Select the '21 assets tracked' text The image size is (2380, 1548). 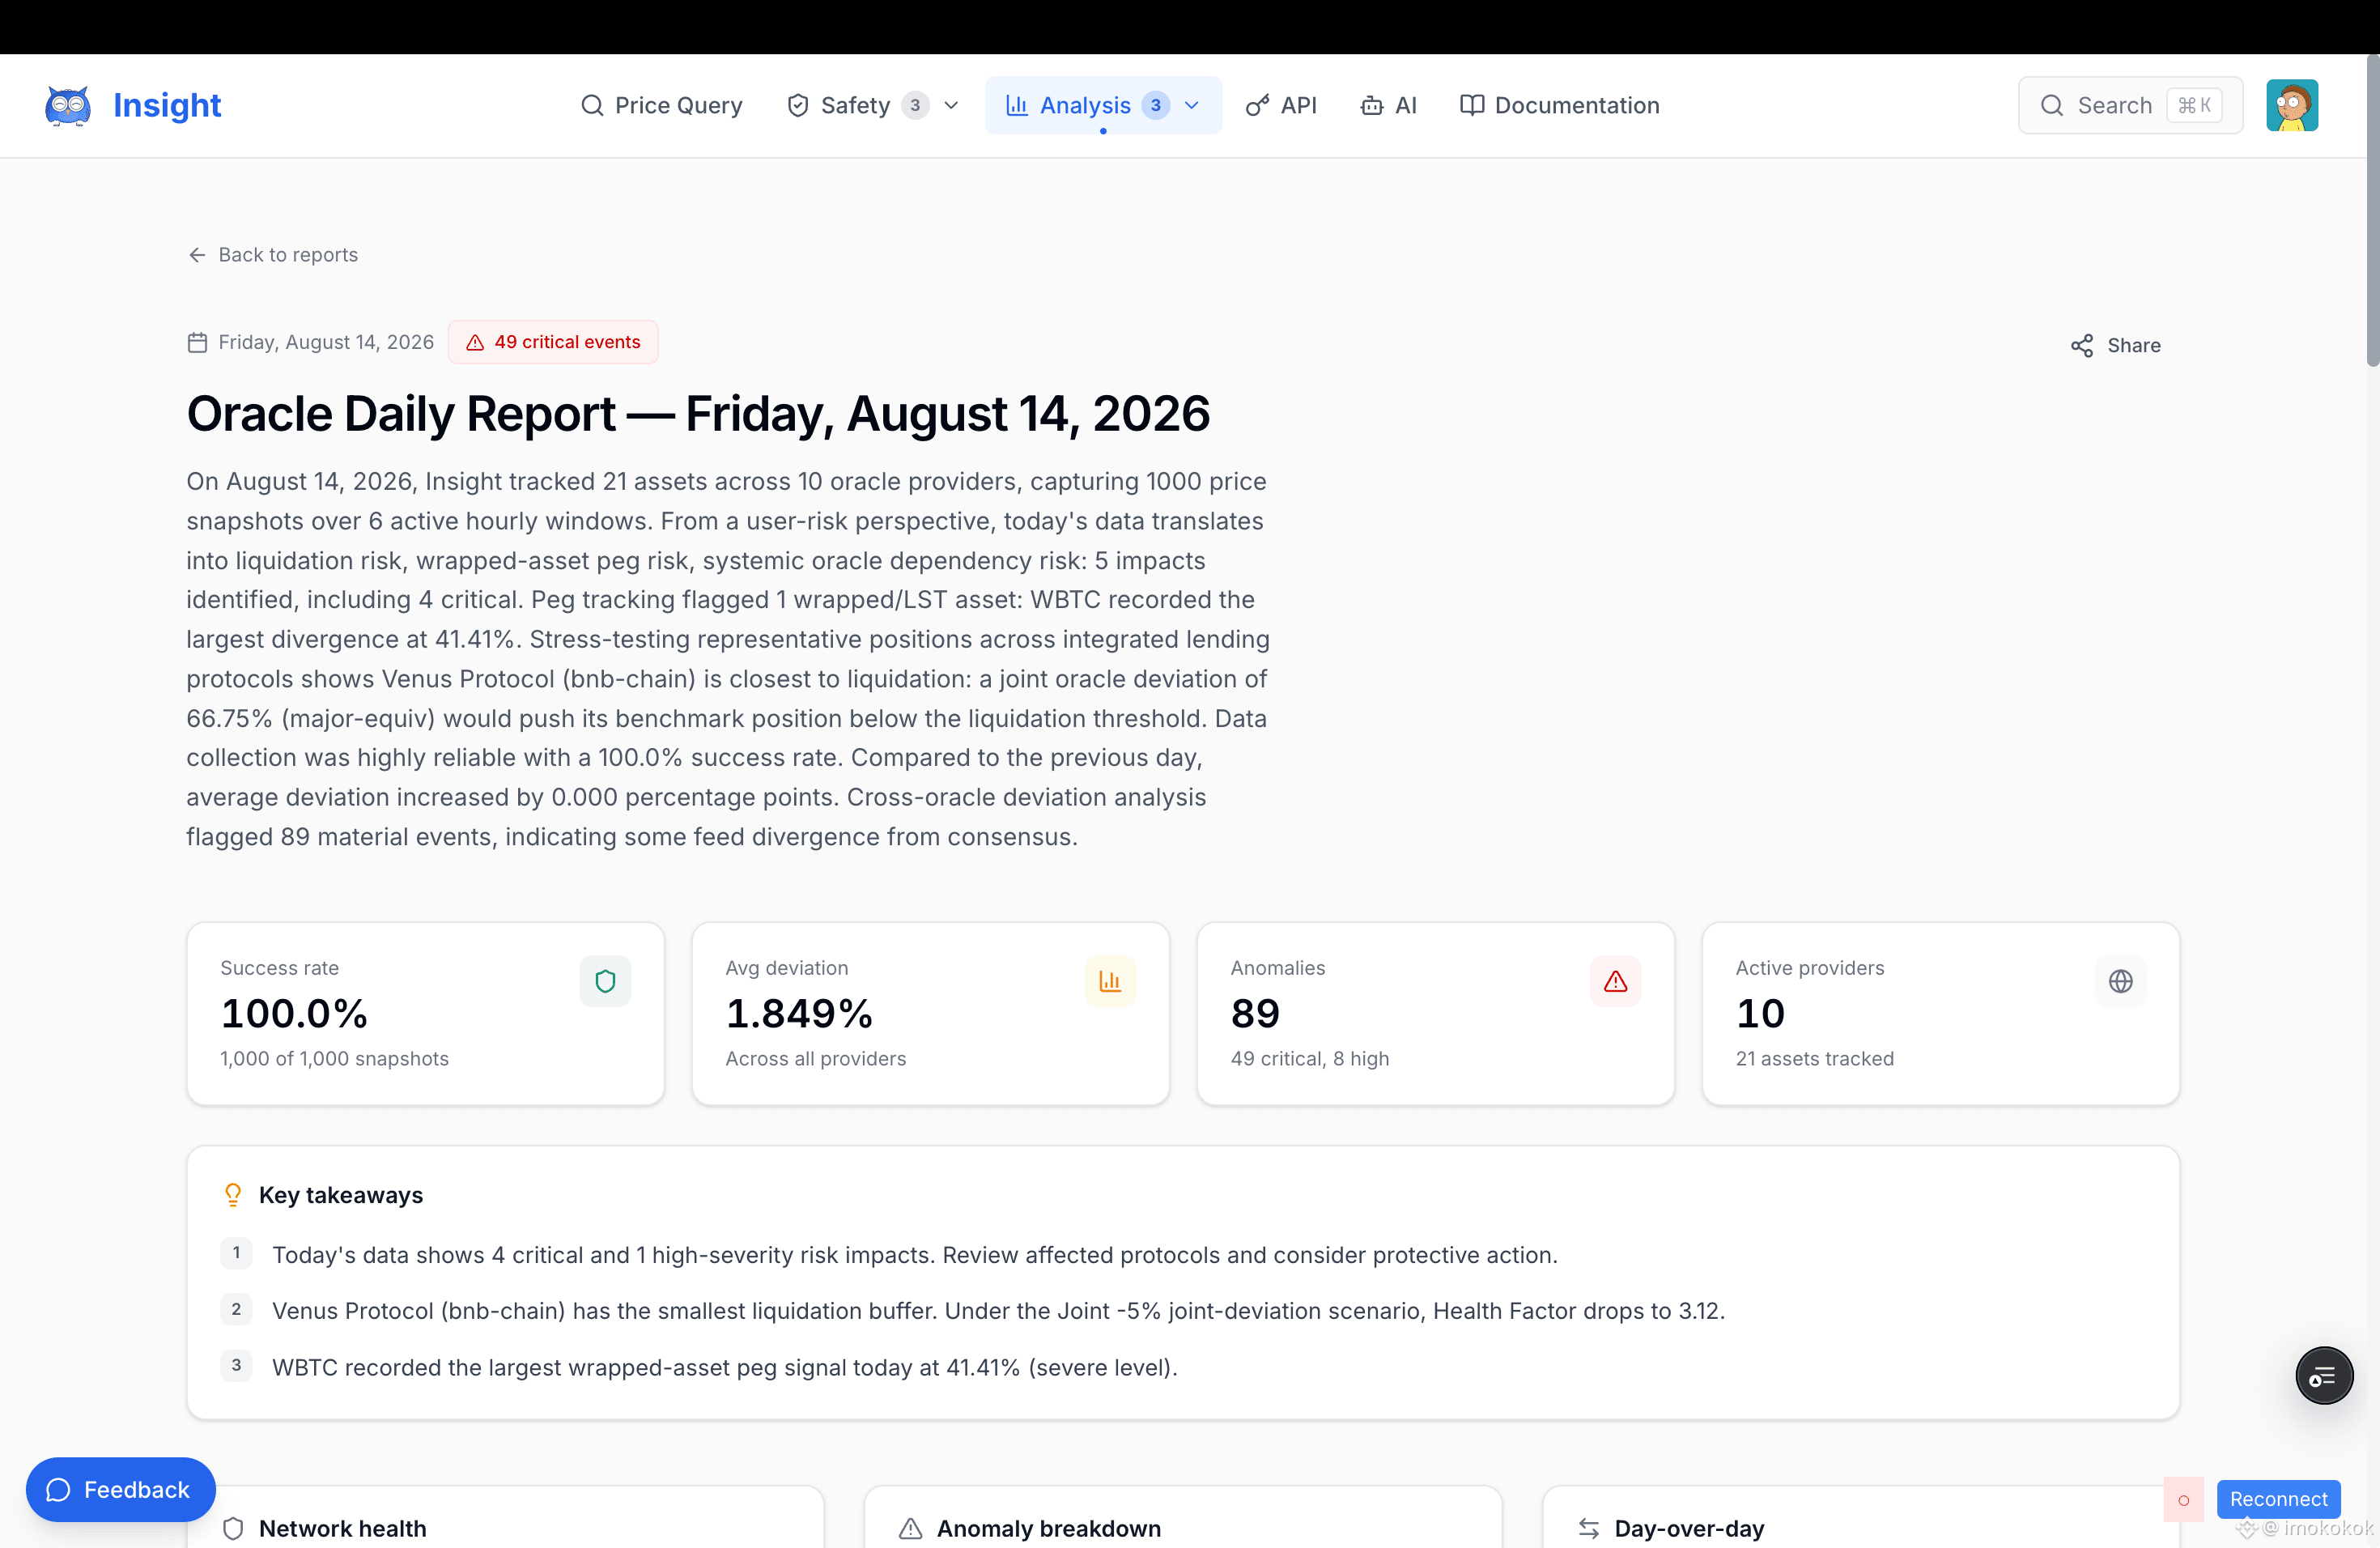(1815, 1058)
